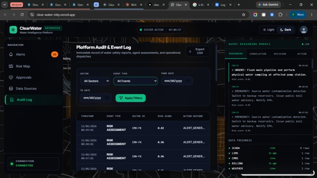Click the Ask Gemini button
The image size is (317, 178).
[268, 4]
